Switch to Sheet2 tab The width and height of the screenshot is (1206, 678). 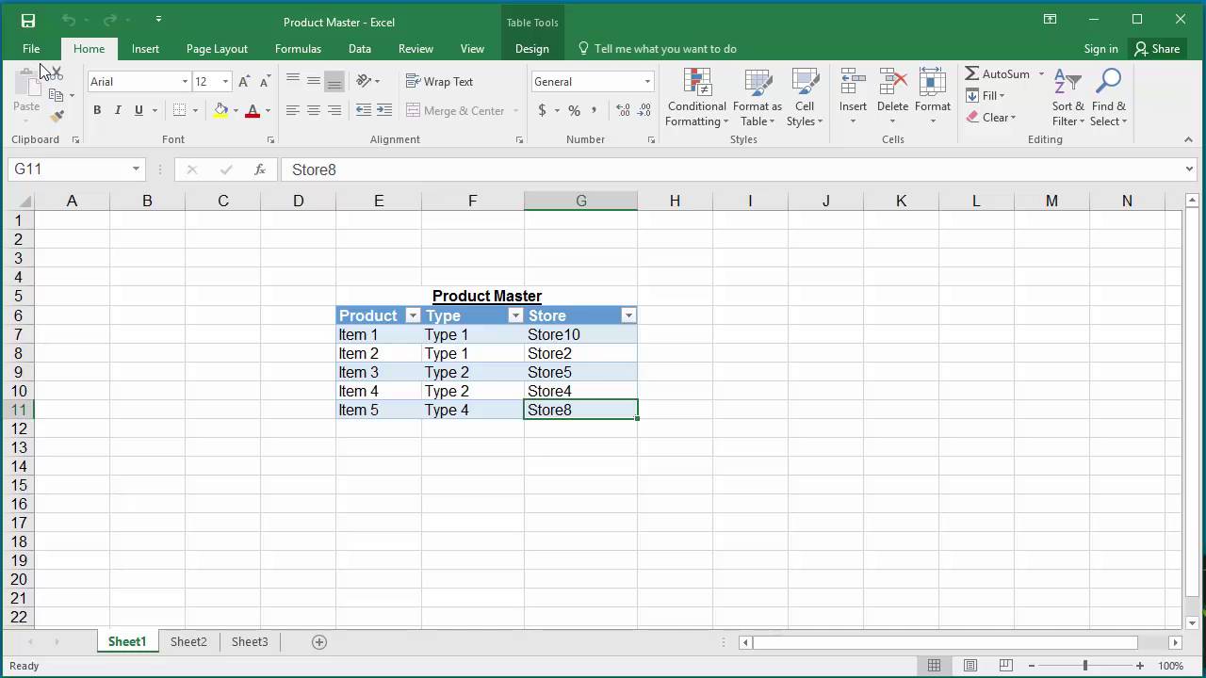[188, 641]
